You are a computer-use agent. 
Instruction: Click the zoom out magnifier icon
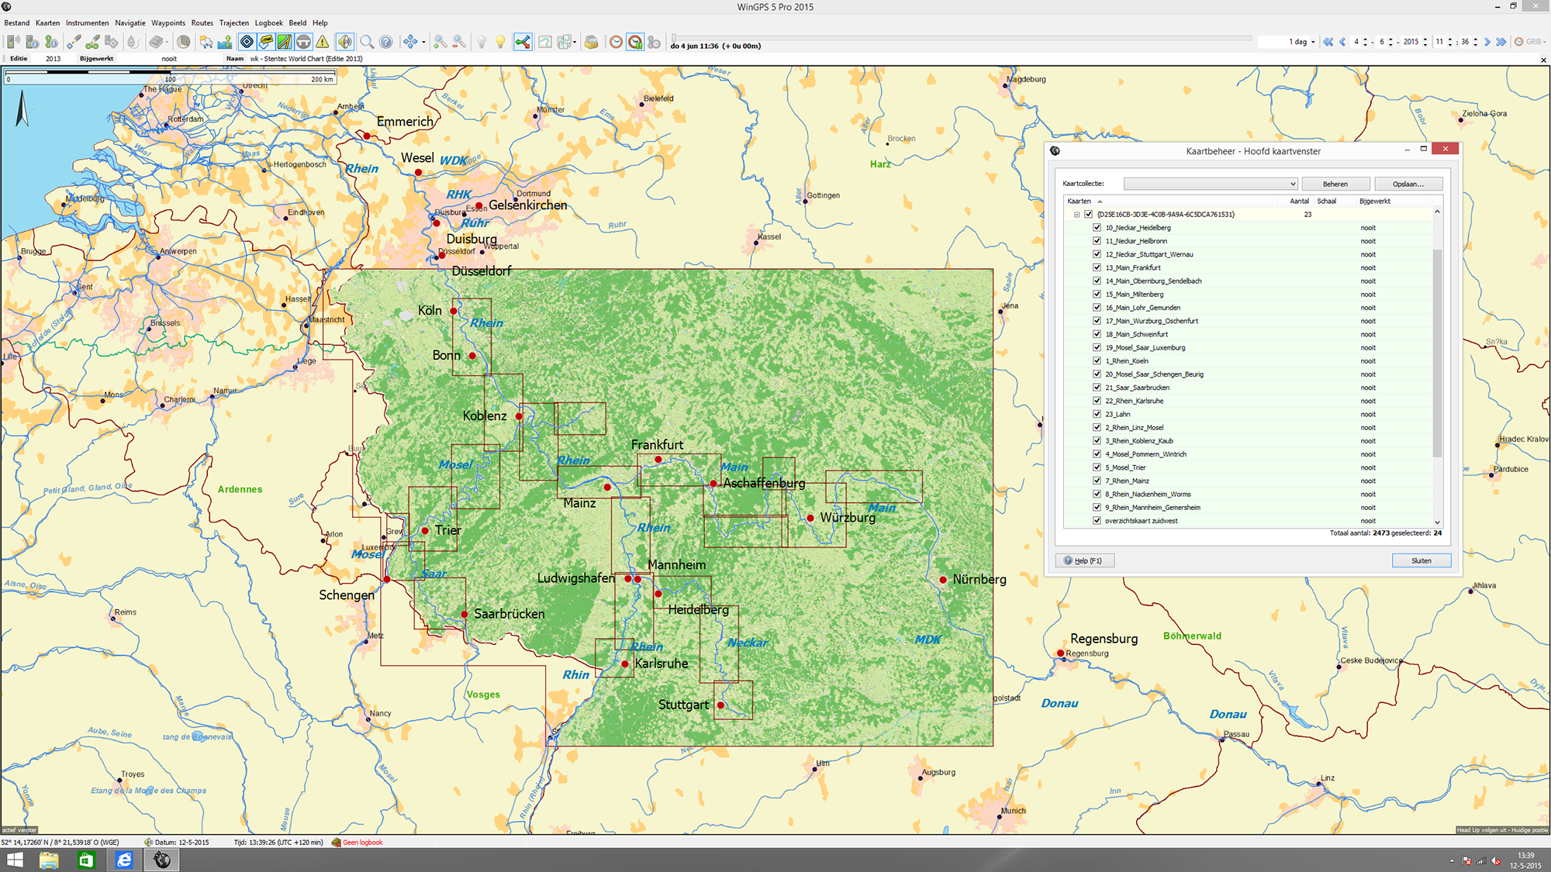[459, 42]
